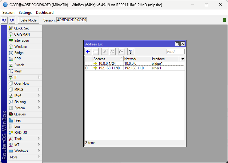The image size is (228, 163).
Task: Expand the Windows submenu
Action: point(25,151)
